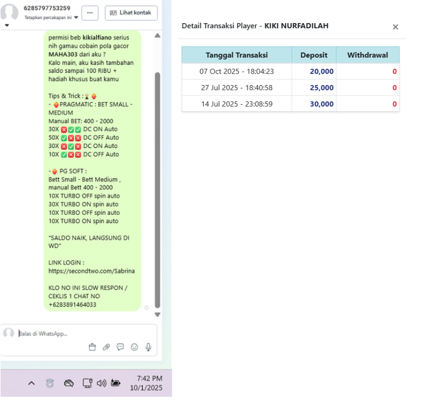Click the Lihat kontak button

pos(131,13)
